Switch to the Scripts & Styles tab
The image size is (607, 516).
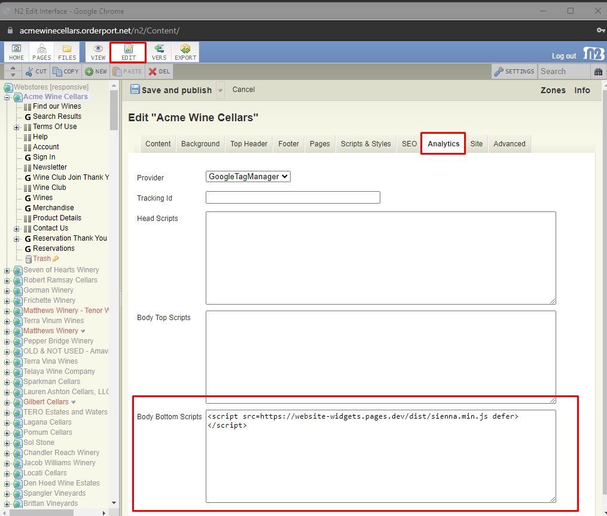(x=366, y=144)
